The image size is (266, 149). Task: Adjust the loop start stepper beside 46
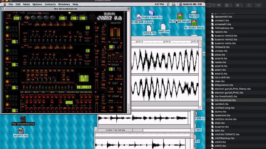click(78, 18)
